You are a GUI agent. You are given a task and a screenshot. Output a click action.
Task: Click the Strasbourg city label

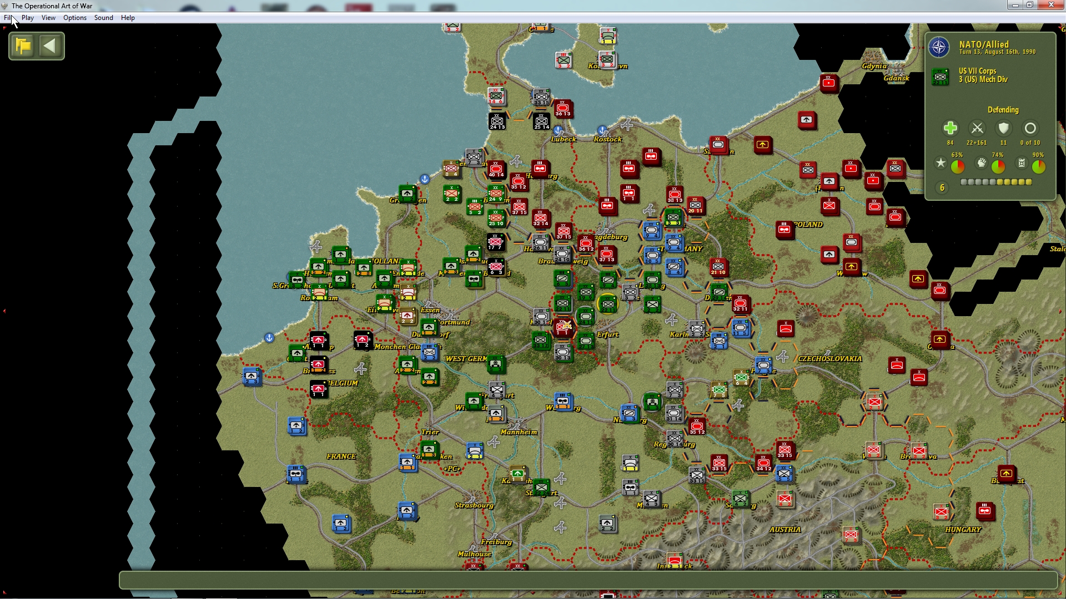pyautogui.click(x=474, y=505)
